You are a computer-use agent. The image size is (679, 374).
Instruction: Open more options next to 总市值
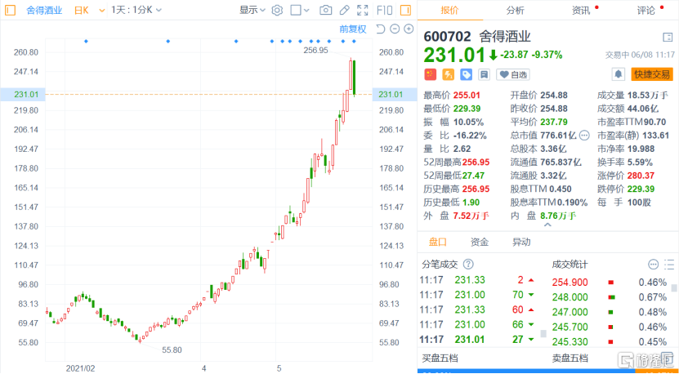pyautogui.click(x=584, y=136)
